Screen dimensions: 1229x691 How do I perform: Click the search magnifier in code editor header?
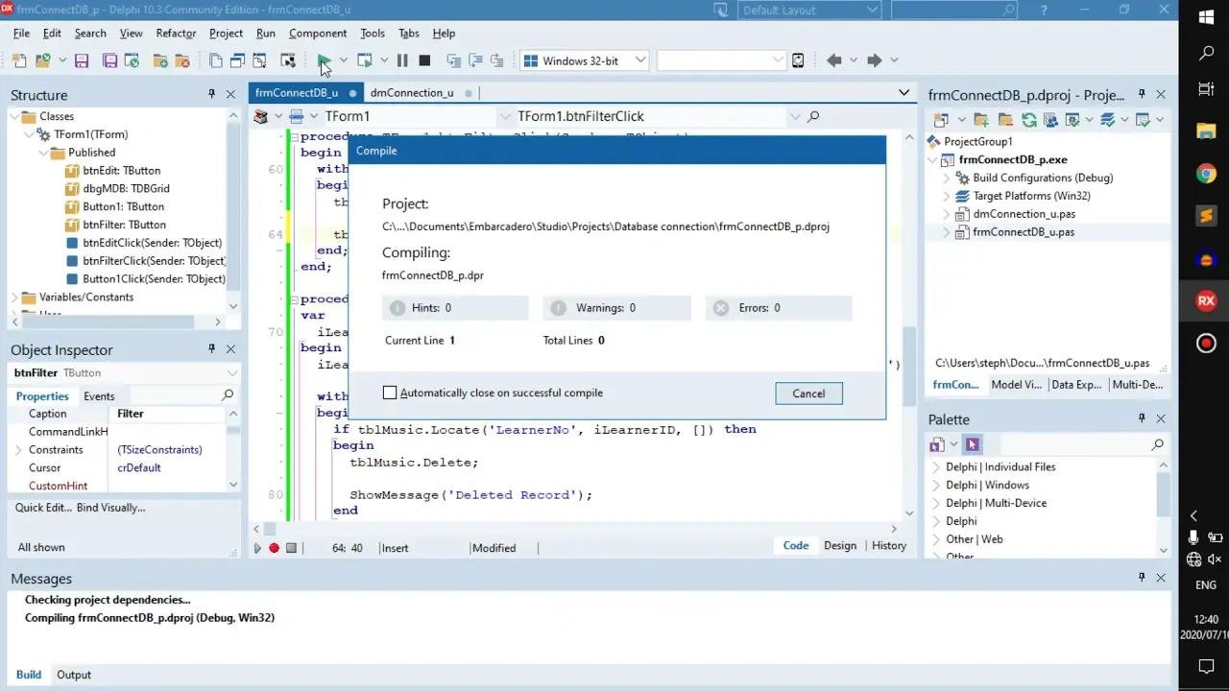pos(813,116)
